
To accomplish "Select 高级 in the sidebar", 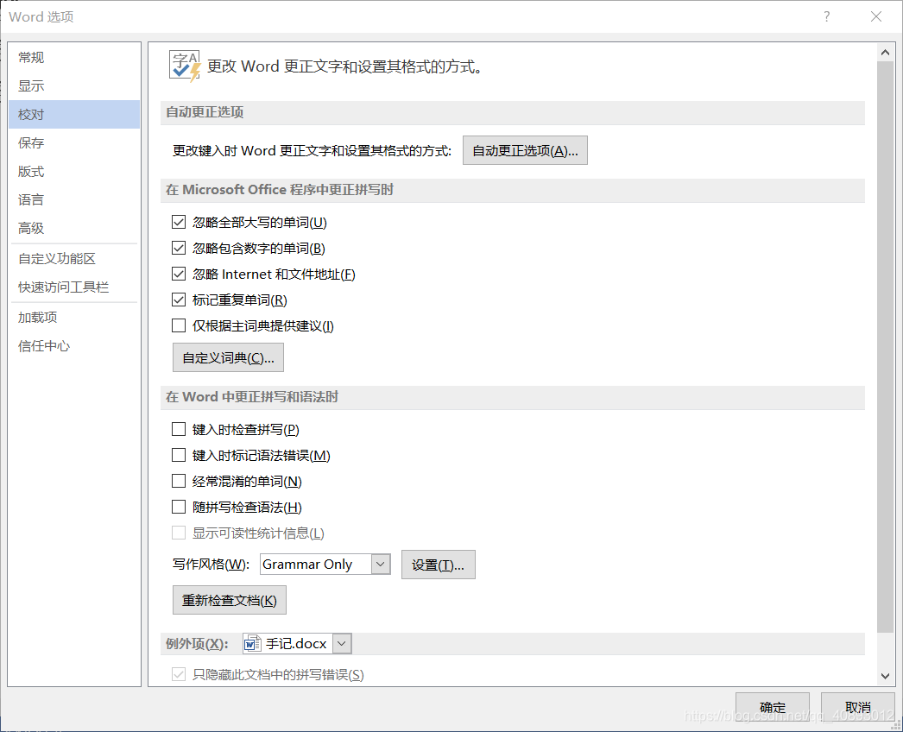I will [74, 228].
